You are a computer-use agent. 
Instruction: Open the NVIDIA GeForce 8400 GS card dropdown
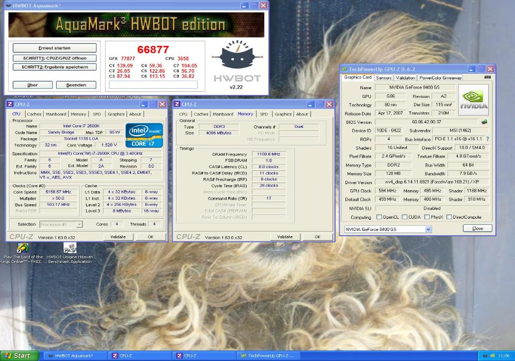tap(428, 229)
